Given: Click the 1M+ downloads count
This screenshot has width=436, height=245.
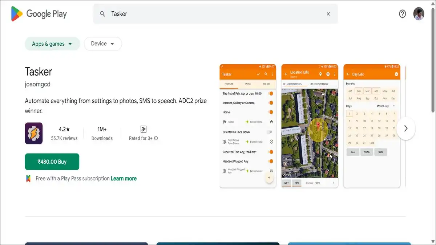Looking at the screenshot, I should 102,129.
